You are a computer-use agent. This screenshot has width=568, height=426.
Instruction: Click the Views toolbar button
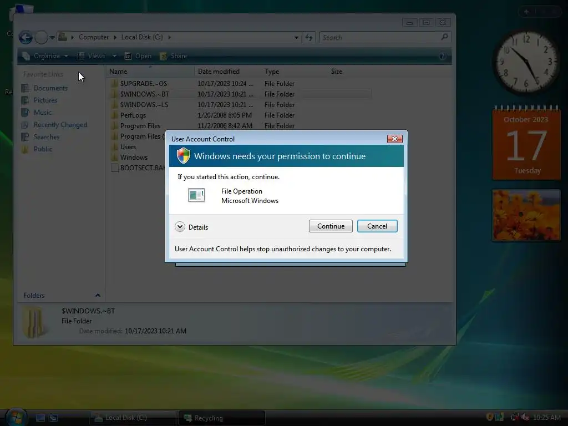click(92, 56)
